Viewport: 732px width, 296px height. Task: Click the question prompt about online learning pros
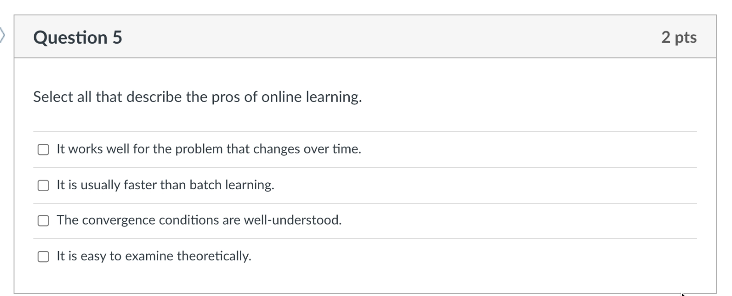click(x=198, y=97)
